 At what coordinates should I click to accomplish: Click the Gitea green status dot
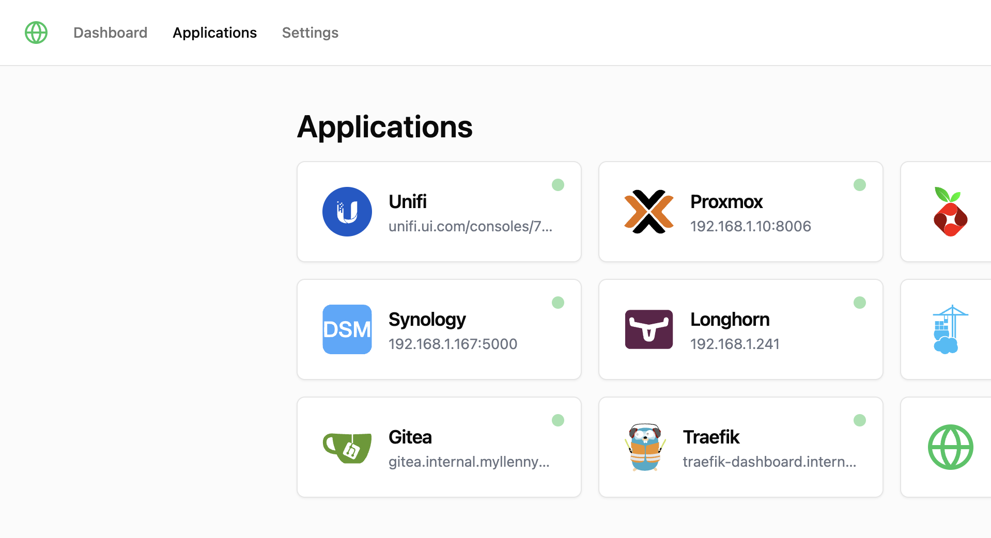pyautogui.click(x=558, y=420)
